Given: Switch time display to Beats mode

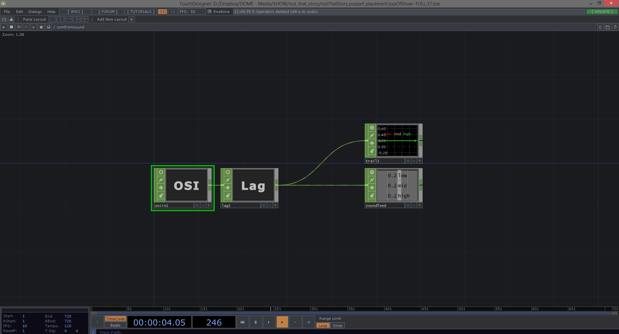Looking at the screenshot, I should [115, 325].
